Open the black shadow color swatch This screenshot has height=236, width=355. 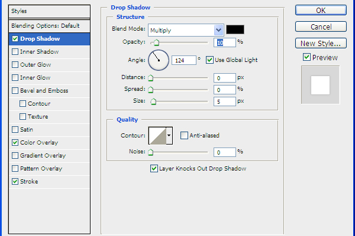pyautogui.click(x=235, y=29)
